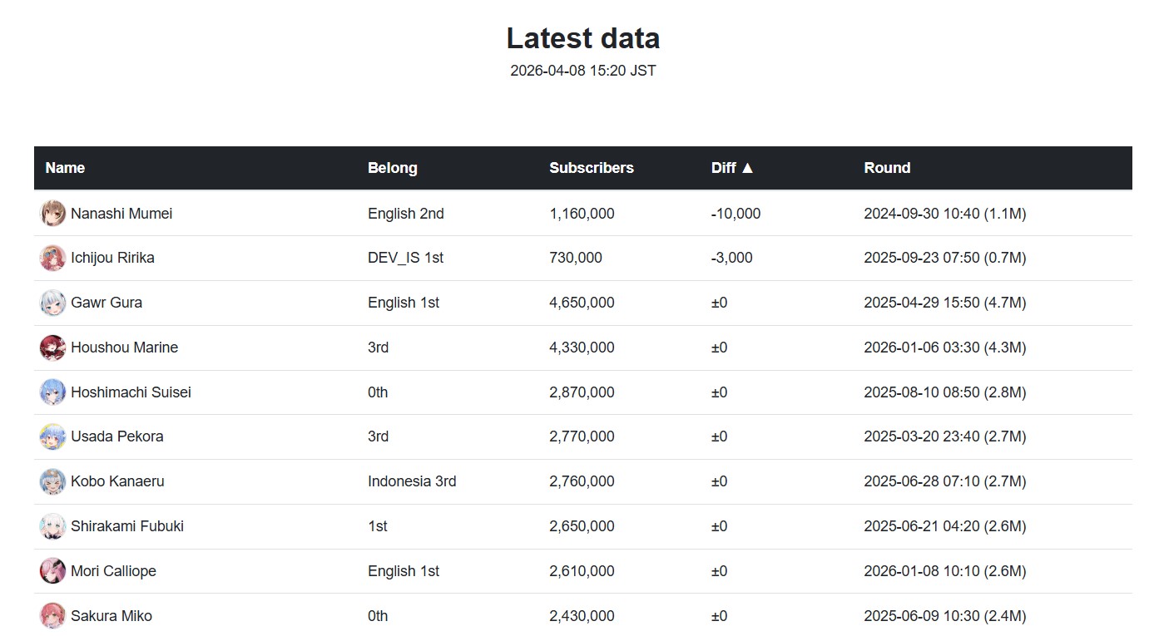Click Houshou Marine's avatar icon
Image resolution: width=1159 pixels, height=636 pixels.
tap(52, 348)
